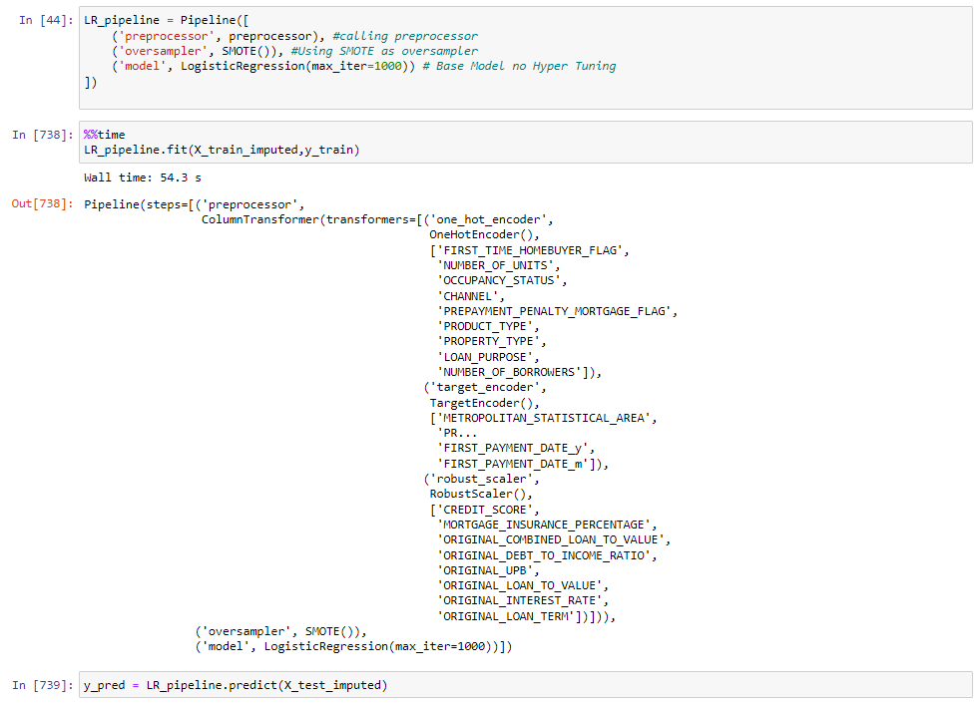Click 'FIRST_TIME_HOMEBUYER_FLAG' in output
Screen dimensions: 980x704
[x=533, y=250]
